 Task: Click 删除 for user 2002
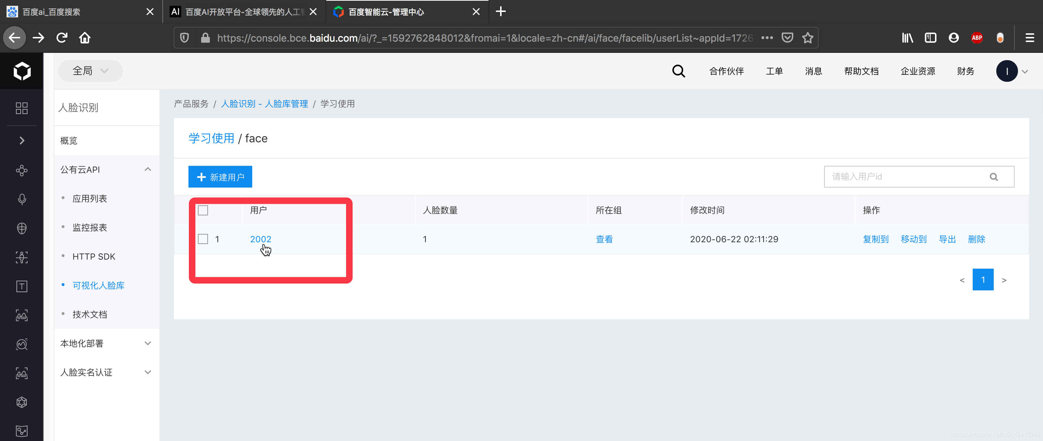[x=976, y=239]
